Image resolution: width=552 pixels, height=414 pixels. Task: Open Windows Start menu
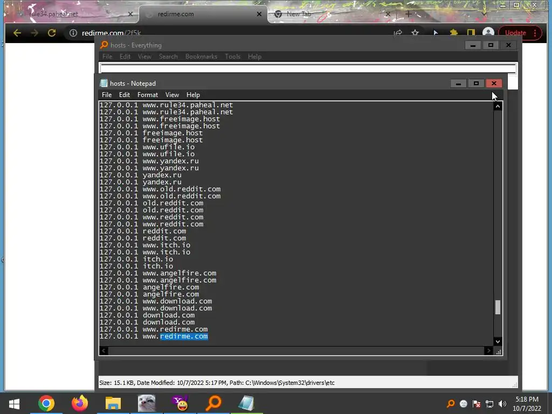(x=14, y=403)
